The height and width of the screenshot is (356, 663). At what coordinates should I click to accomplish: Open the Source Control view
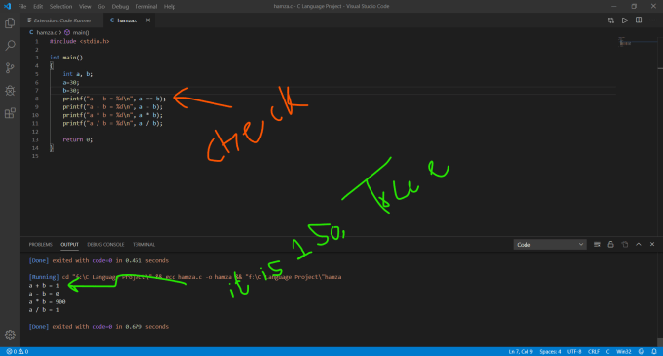click(10, 67)
